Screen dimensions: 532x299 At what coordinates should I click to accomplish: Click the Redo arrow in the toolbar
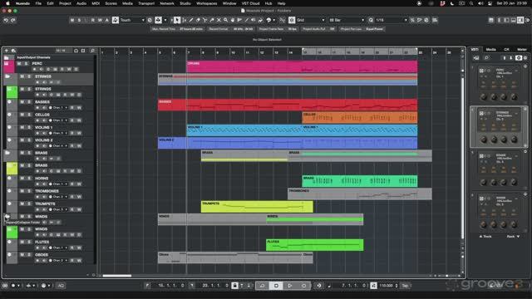13,20
